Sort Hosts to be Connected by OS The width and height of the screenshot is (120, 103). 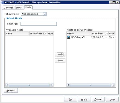point(106,34)
